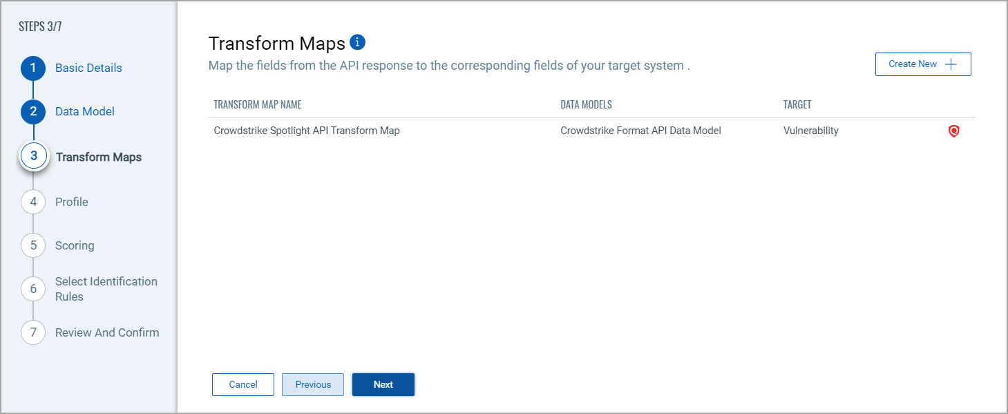Click the step 4 circle icon
Image resolution: width=1008 pixels, height=414 pixels.
click(33, 202)
